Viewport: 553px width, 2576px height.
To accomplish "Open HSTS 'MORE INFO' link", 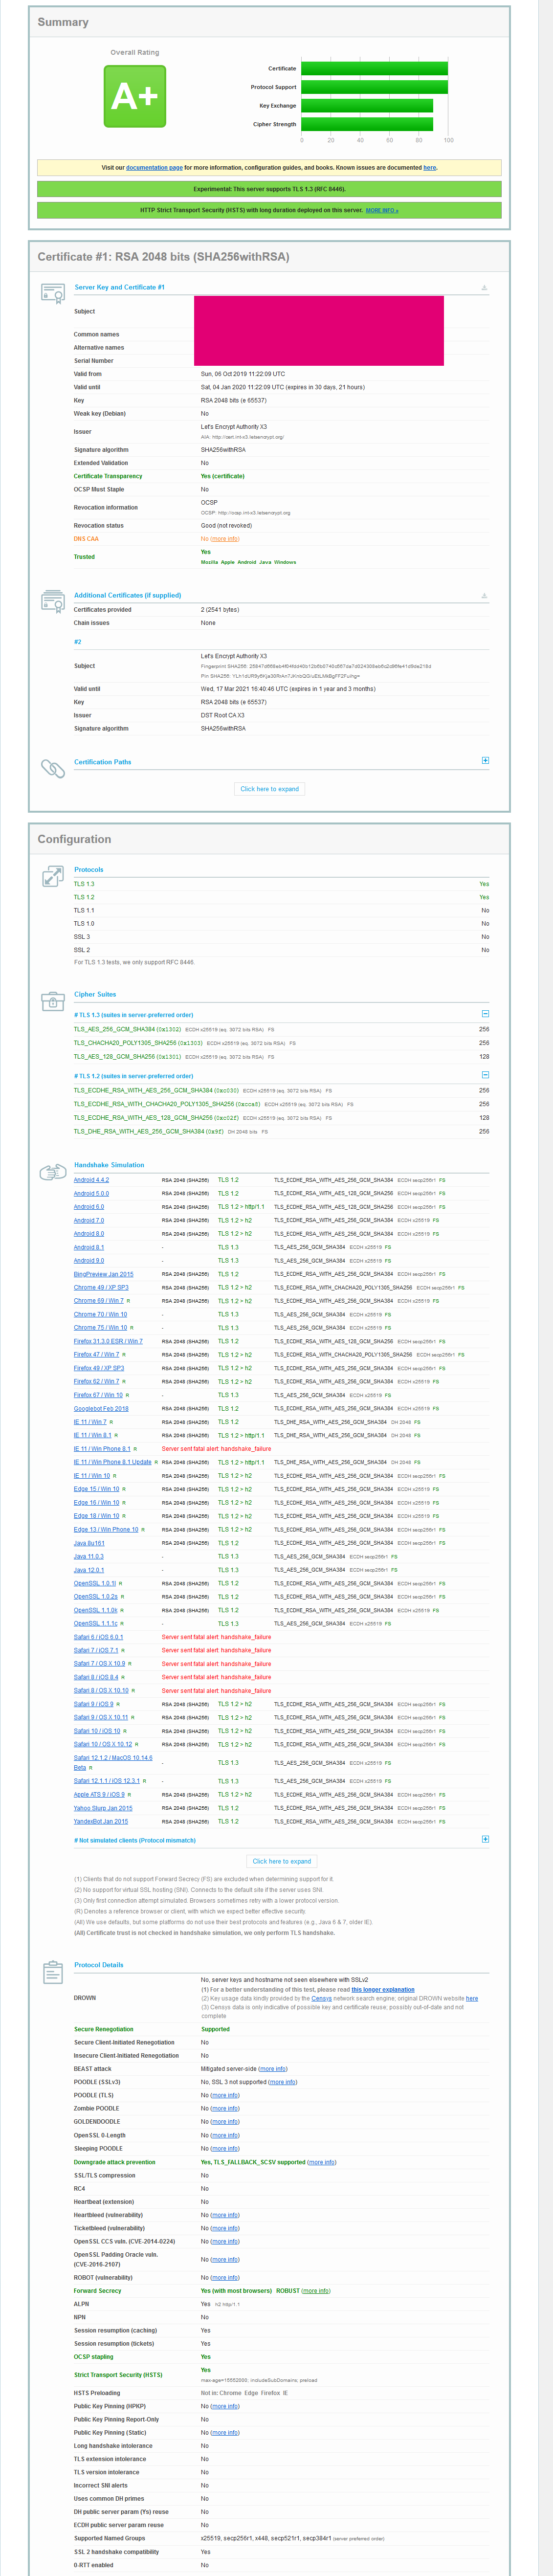I will [x=382, y=211].
